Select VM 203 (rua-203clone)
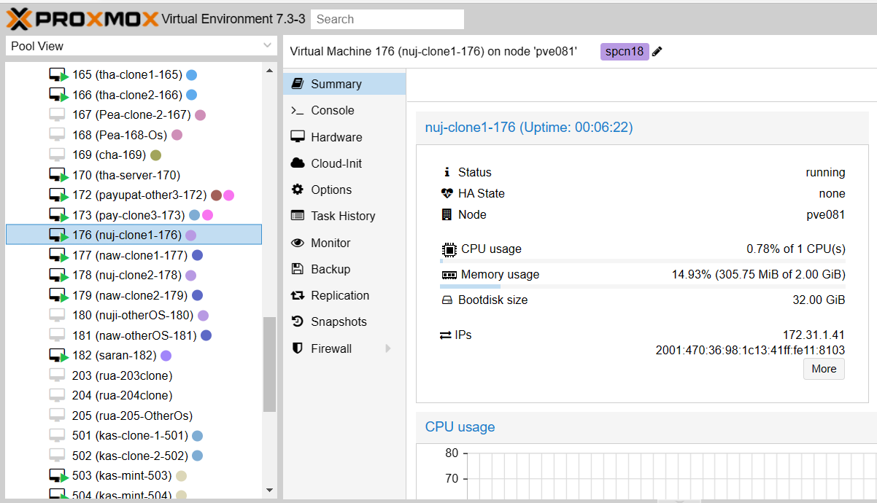This screenshot has width=877, height=503. click(x=134, y=375)
